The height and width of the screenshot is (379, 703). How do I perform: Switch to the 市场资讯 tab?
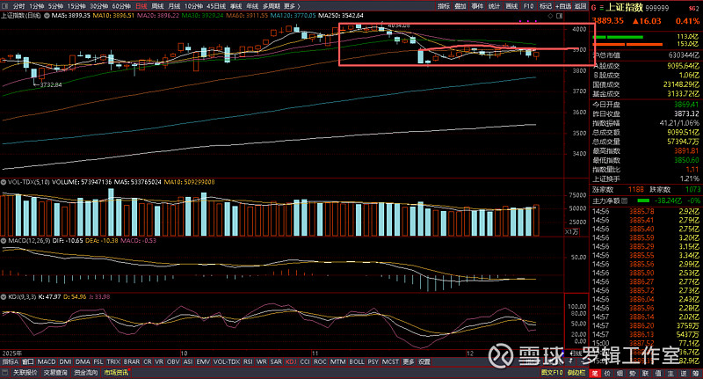click(x=116, y=373)
